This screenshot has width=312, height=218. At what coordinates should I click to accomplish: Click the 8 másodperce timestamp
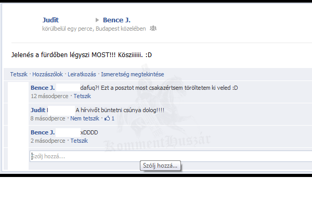click(48, 118)
